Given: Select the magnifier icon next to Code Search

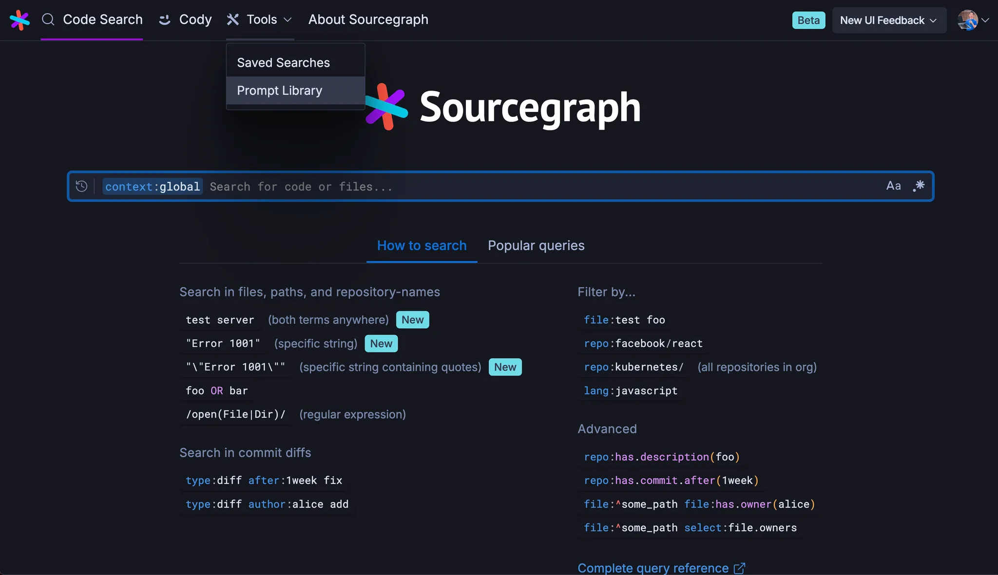Looking at the screenshot, I should point(48,20).
